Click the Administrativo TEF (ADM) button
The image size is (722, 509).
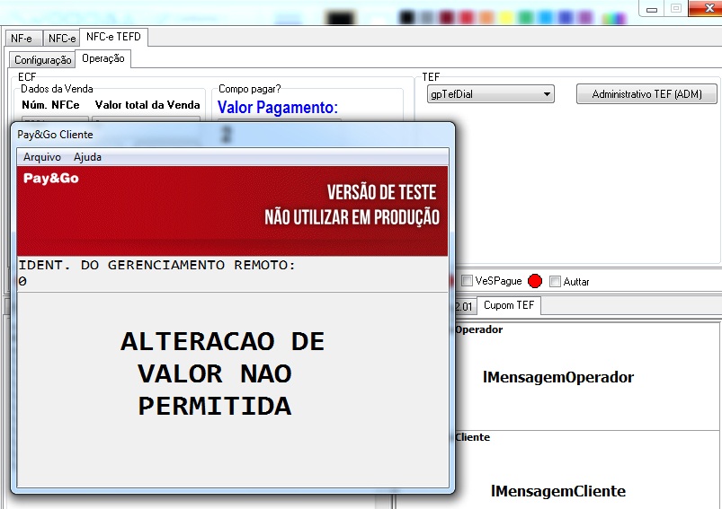pos(647,94)
